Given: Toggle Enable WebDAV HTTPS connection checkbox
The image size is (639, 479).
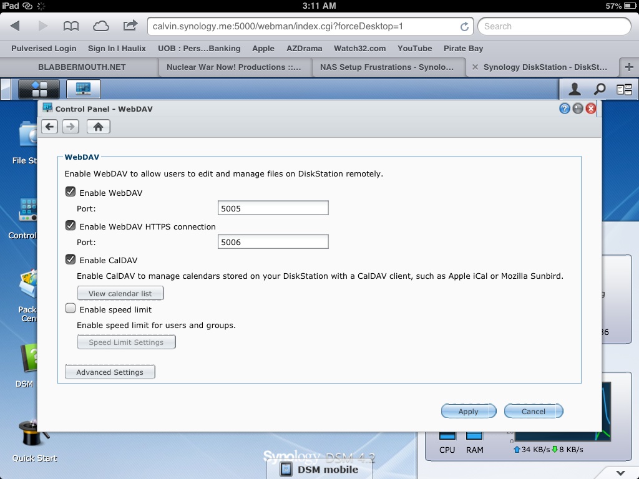Looking at the screenshot, I should [x=71, y=226].
